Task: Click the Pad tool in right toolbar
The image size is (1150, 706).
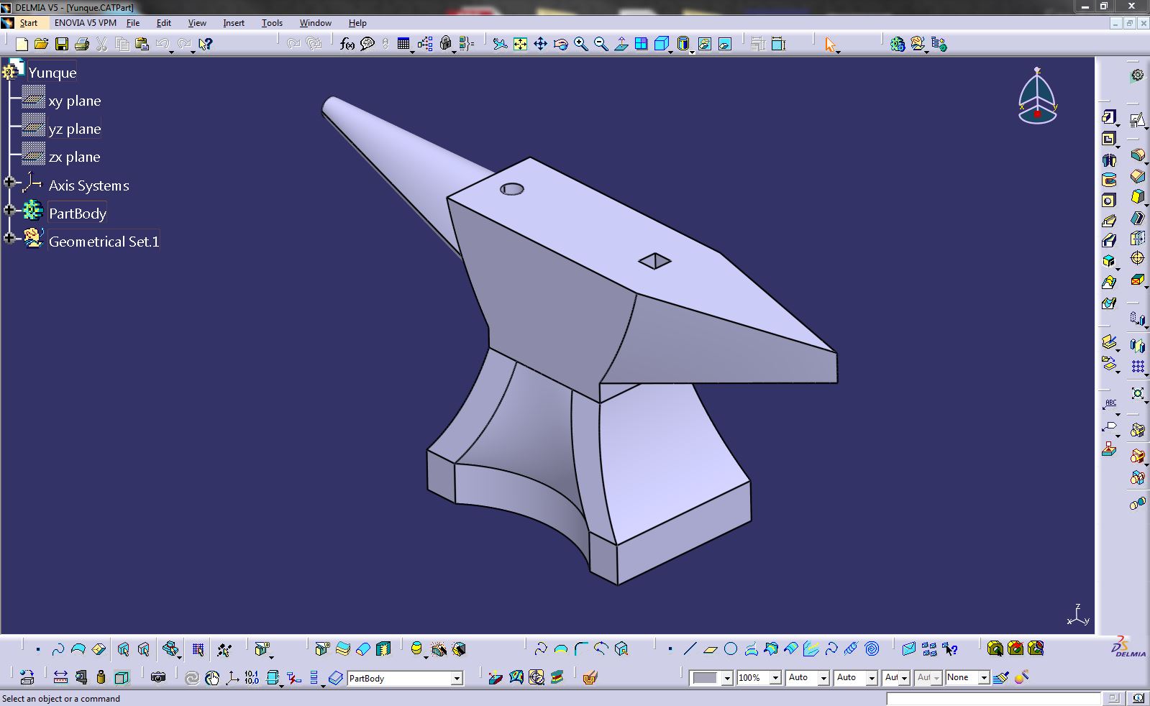Action: pyautogui.click(x=1109, y=117)
